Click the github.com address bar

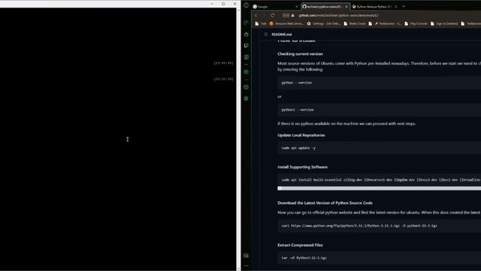point(339,15)
